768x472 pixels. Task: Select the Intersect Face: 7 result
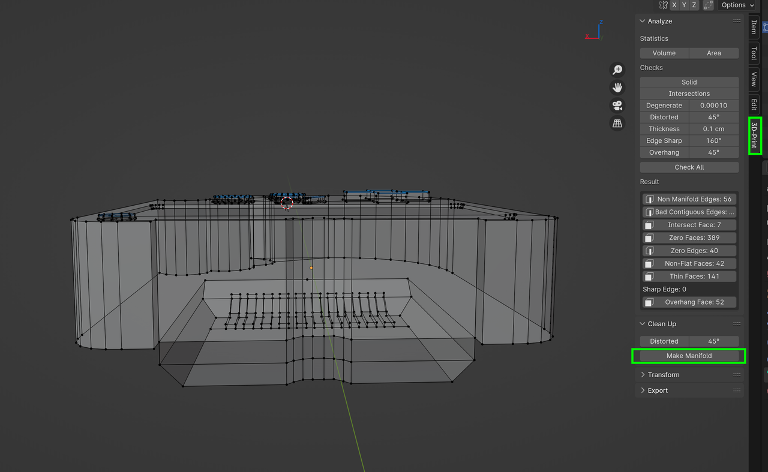(689, 224)
